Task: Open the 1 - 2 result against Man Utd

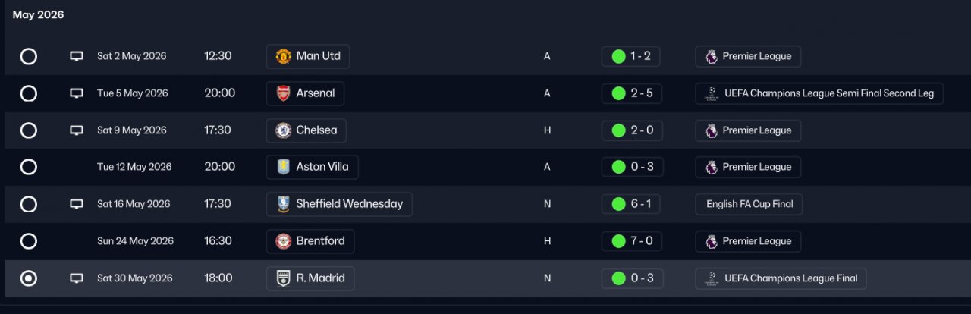Action: [x=631, y=56]
